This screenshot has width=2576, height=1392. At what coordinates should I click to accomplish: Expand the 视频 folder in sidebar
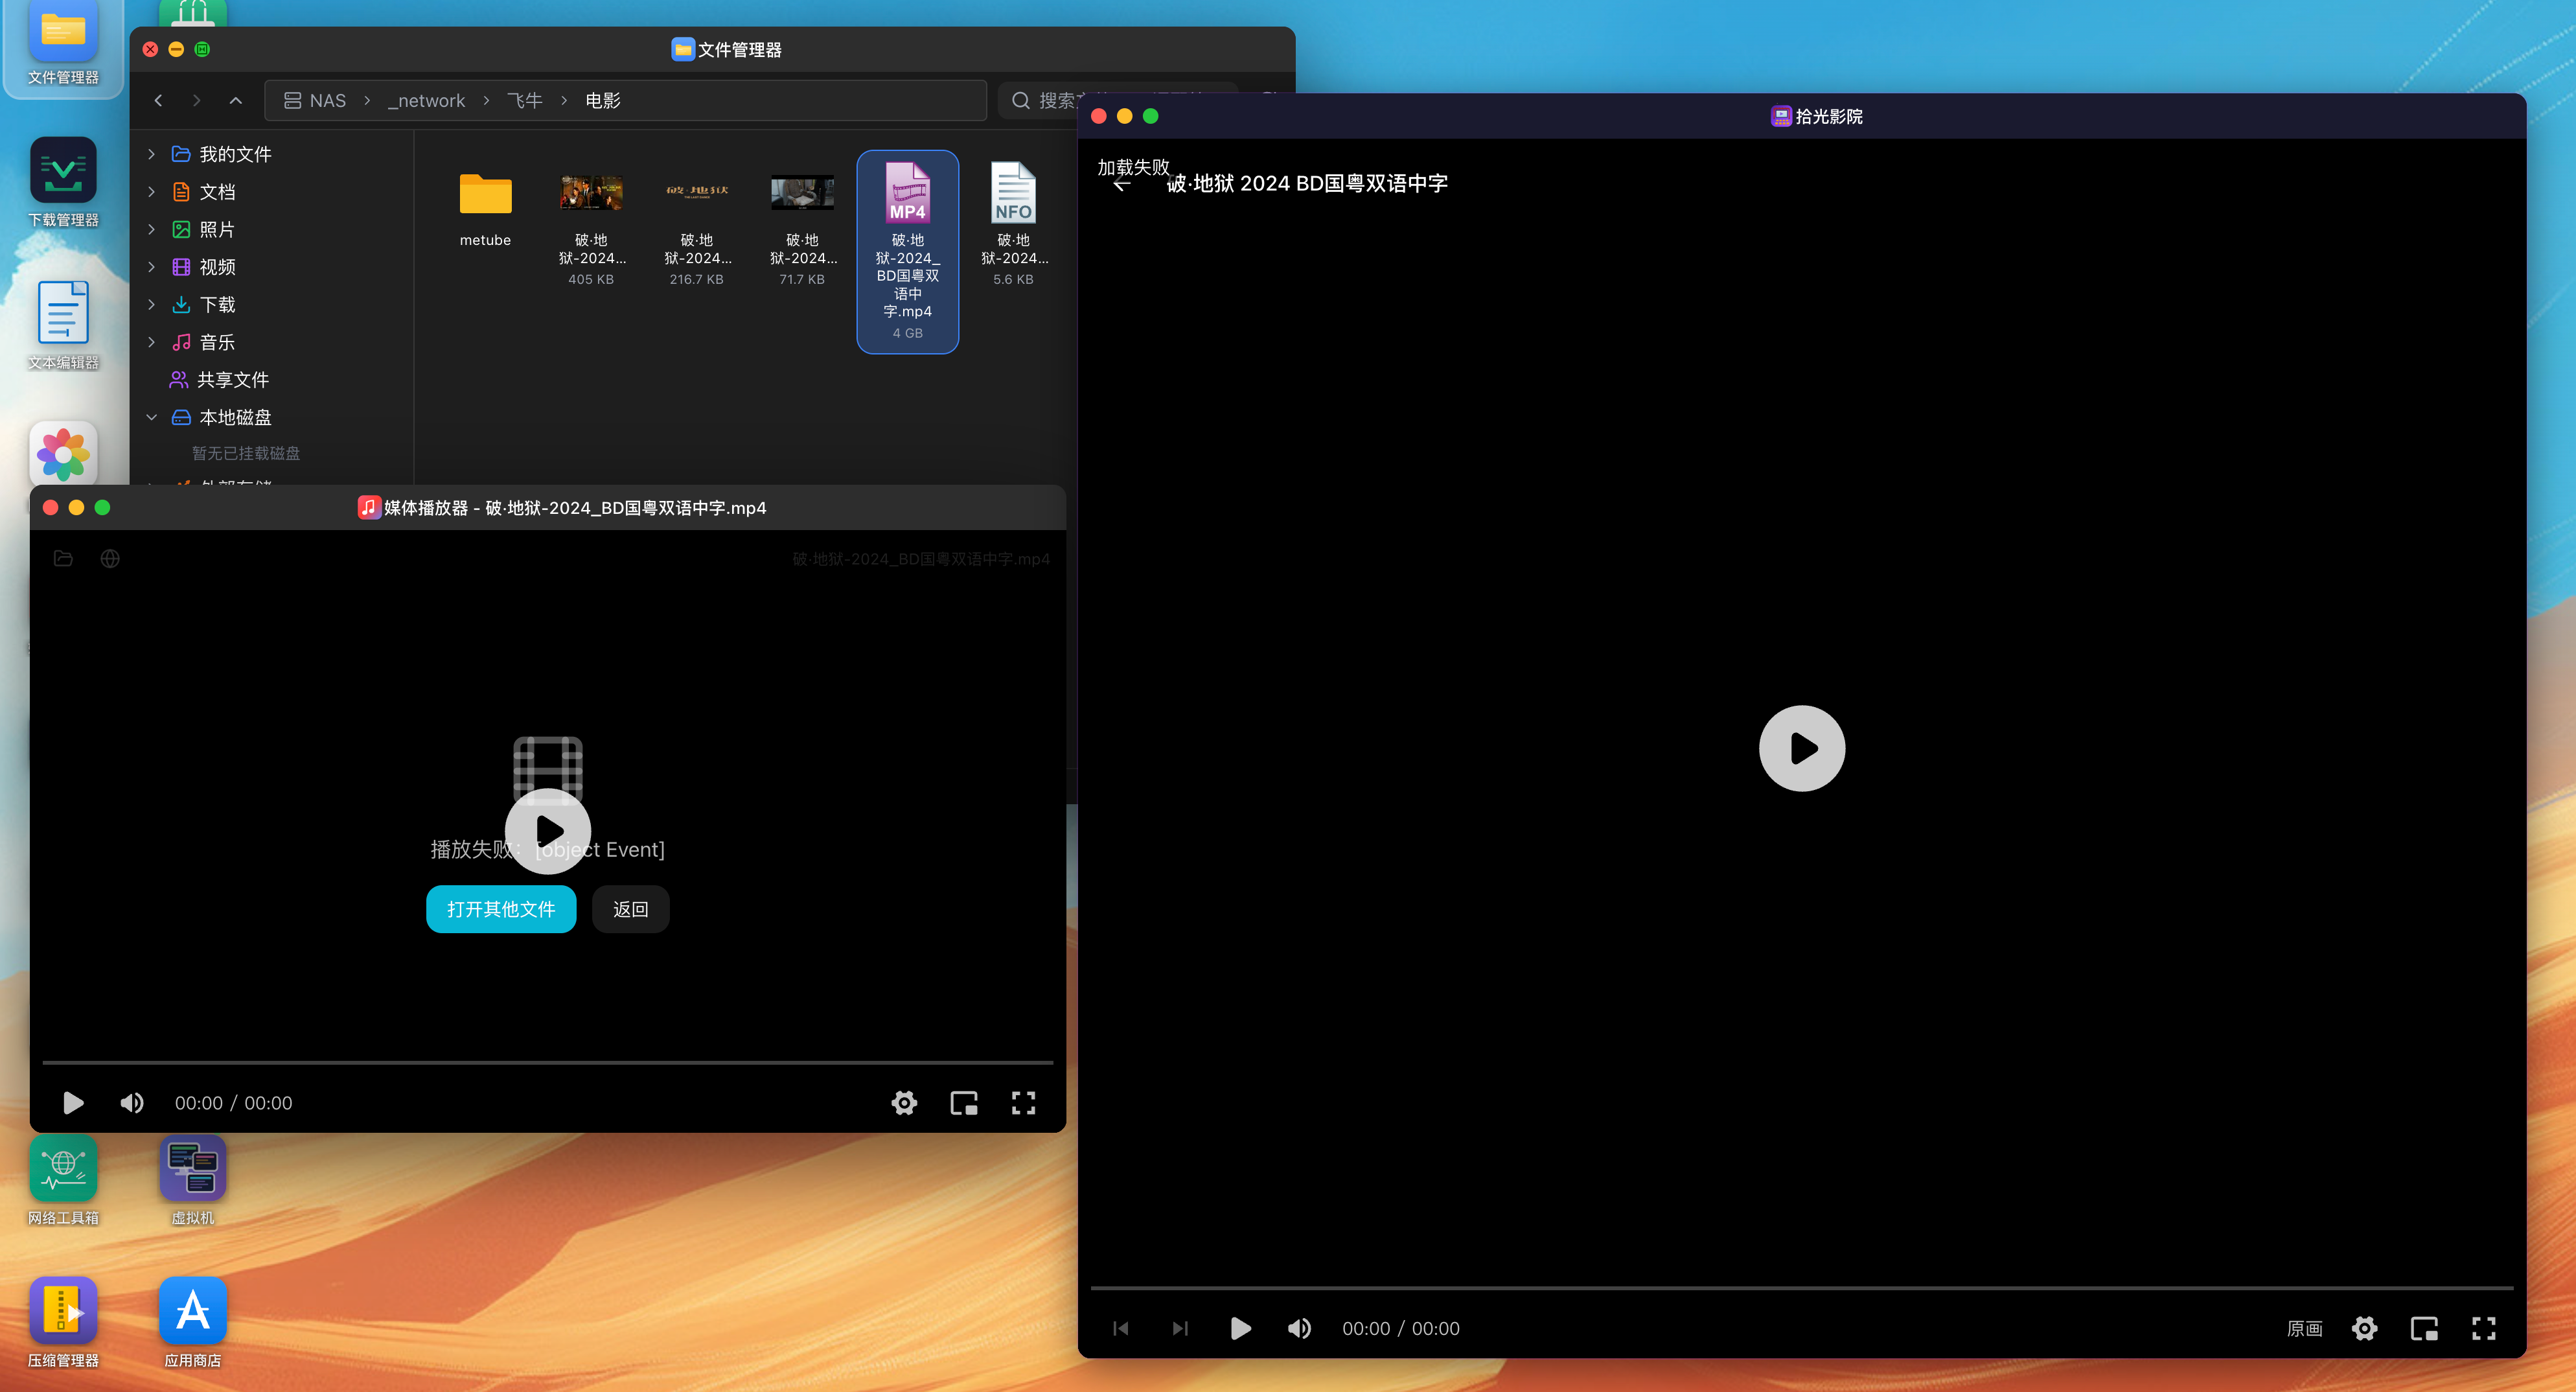[x=151, y=267]
